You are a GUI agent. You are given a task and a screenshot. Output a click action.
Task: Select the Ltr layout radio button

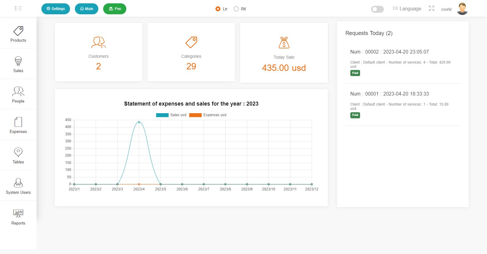[x=218, y=9]
